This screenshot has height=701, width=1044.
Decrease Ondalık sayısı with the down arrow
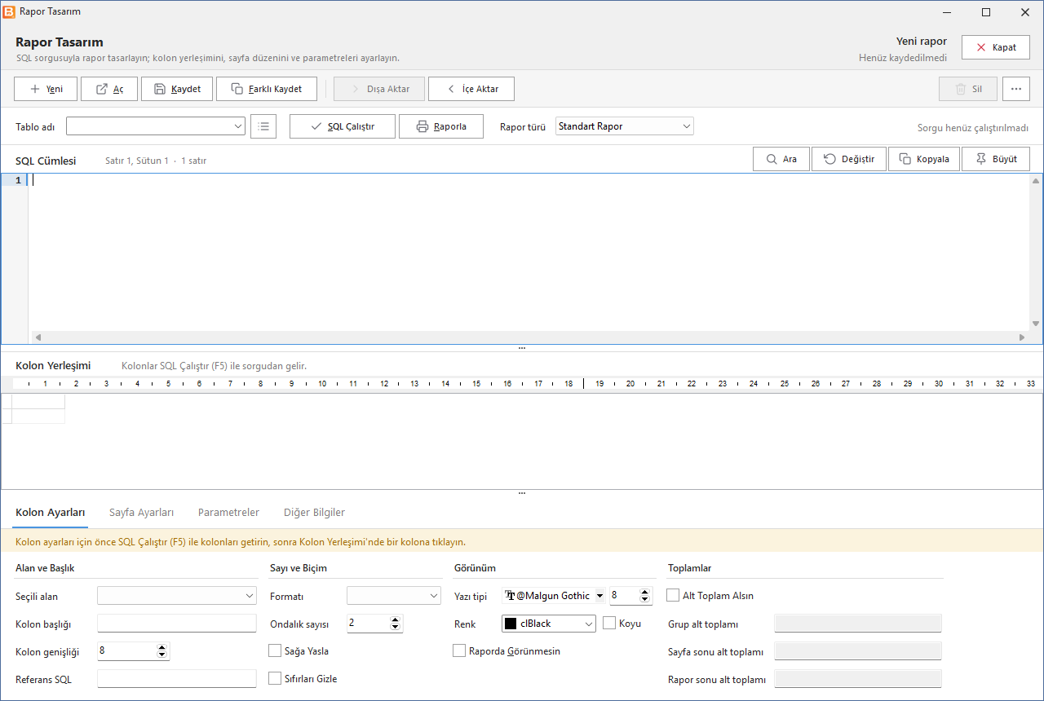(x=396, y=628)
